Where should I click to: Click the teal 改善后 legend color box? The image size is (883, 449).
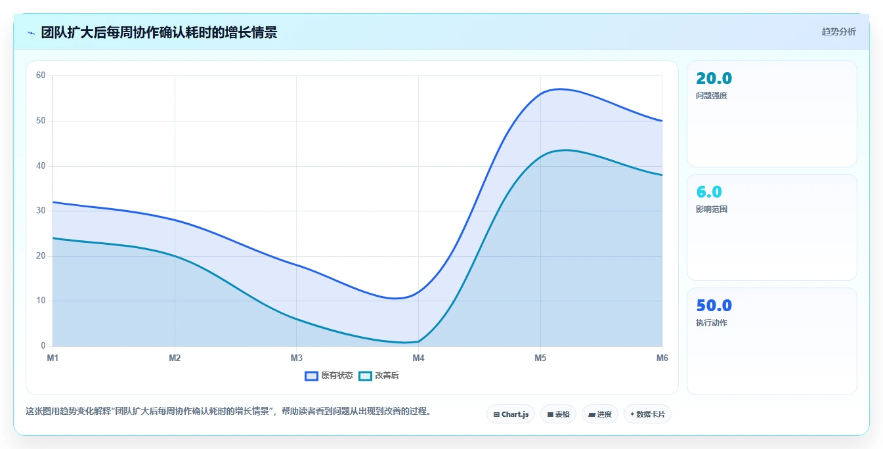tap(365, 375)
